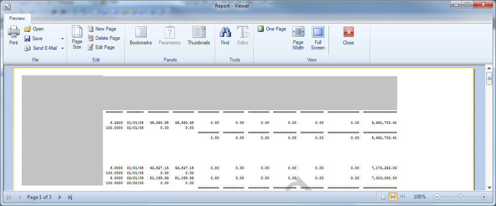
Task: Click the 100% zoom value
Action: pos(419,197)
